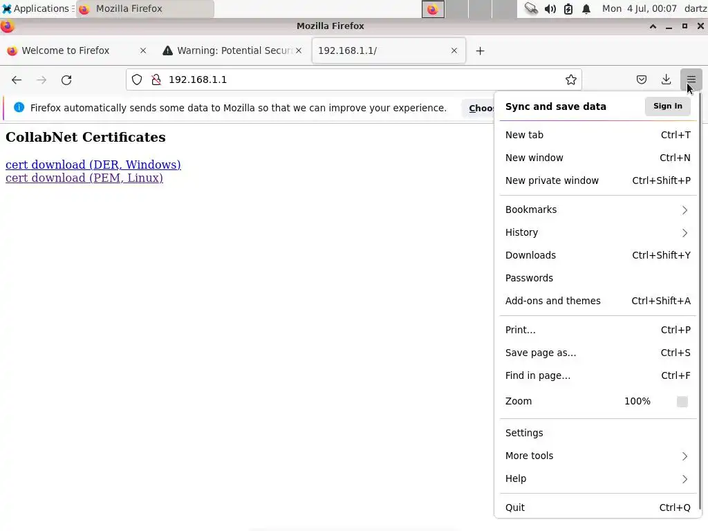Viewport: 708px width, 531px height.
Task: Select Print... from the menu
Action: pos(598,330)
